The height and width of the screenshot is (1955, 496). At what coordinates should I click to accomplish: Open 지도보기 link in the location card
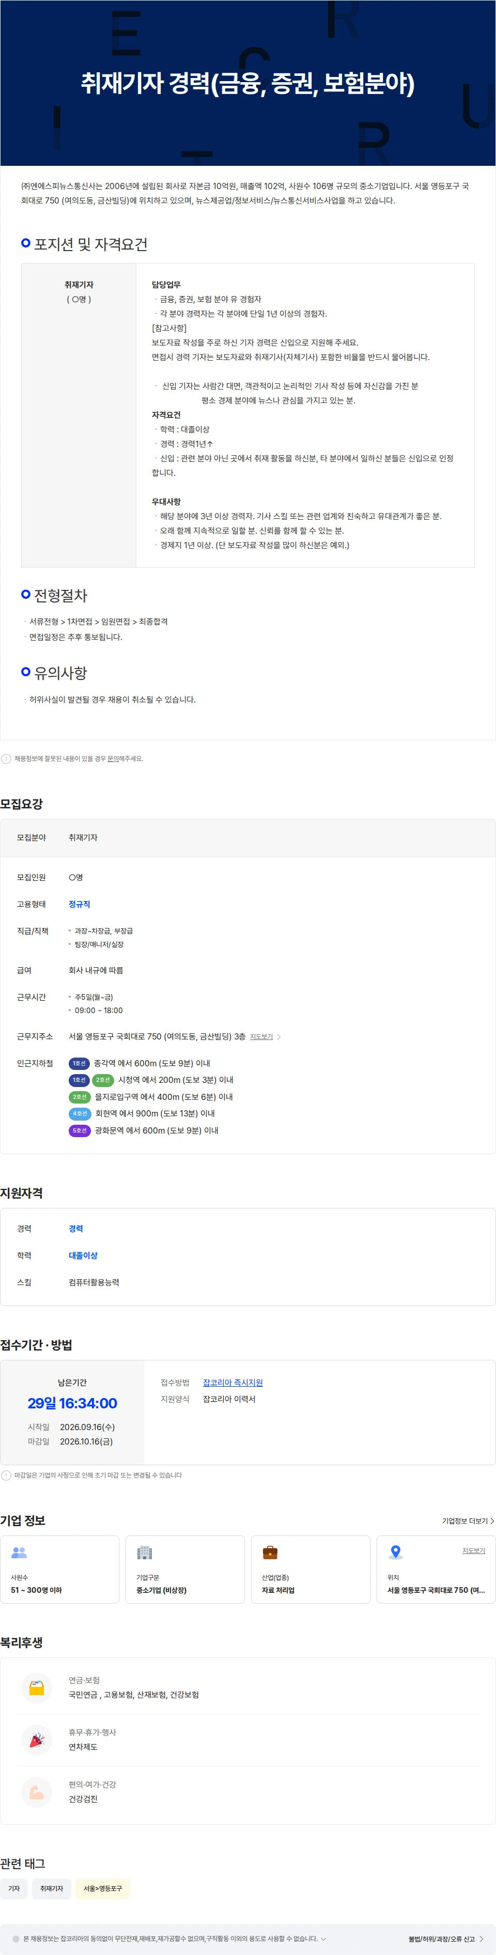(x=473, y=1550)
